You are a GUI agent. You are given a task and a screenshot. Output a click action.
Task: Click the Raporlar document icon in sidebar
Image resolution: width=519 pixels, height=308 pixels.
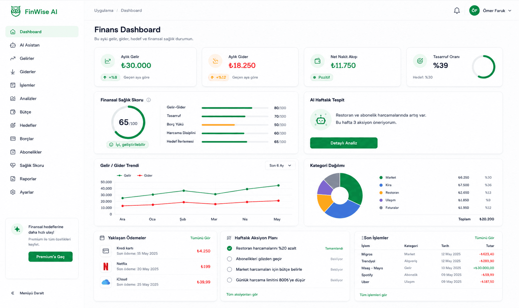(x=13, y=179)
